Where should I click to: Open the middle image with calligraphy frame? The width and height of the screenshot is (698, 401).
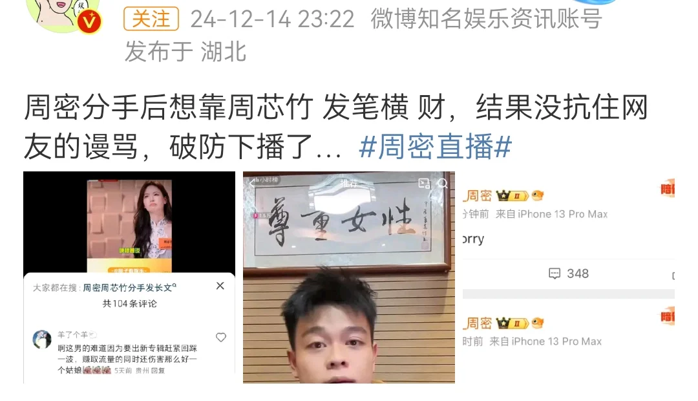pos(348,277)
